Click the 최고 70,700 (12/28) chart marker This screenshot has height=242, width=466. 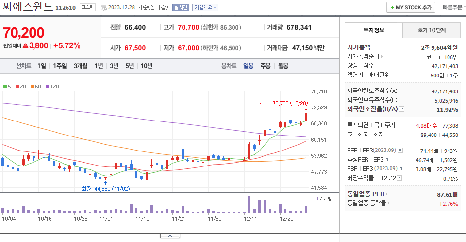[283, 103]
